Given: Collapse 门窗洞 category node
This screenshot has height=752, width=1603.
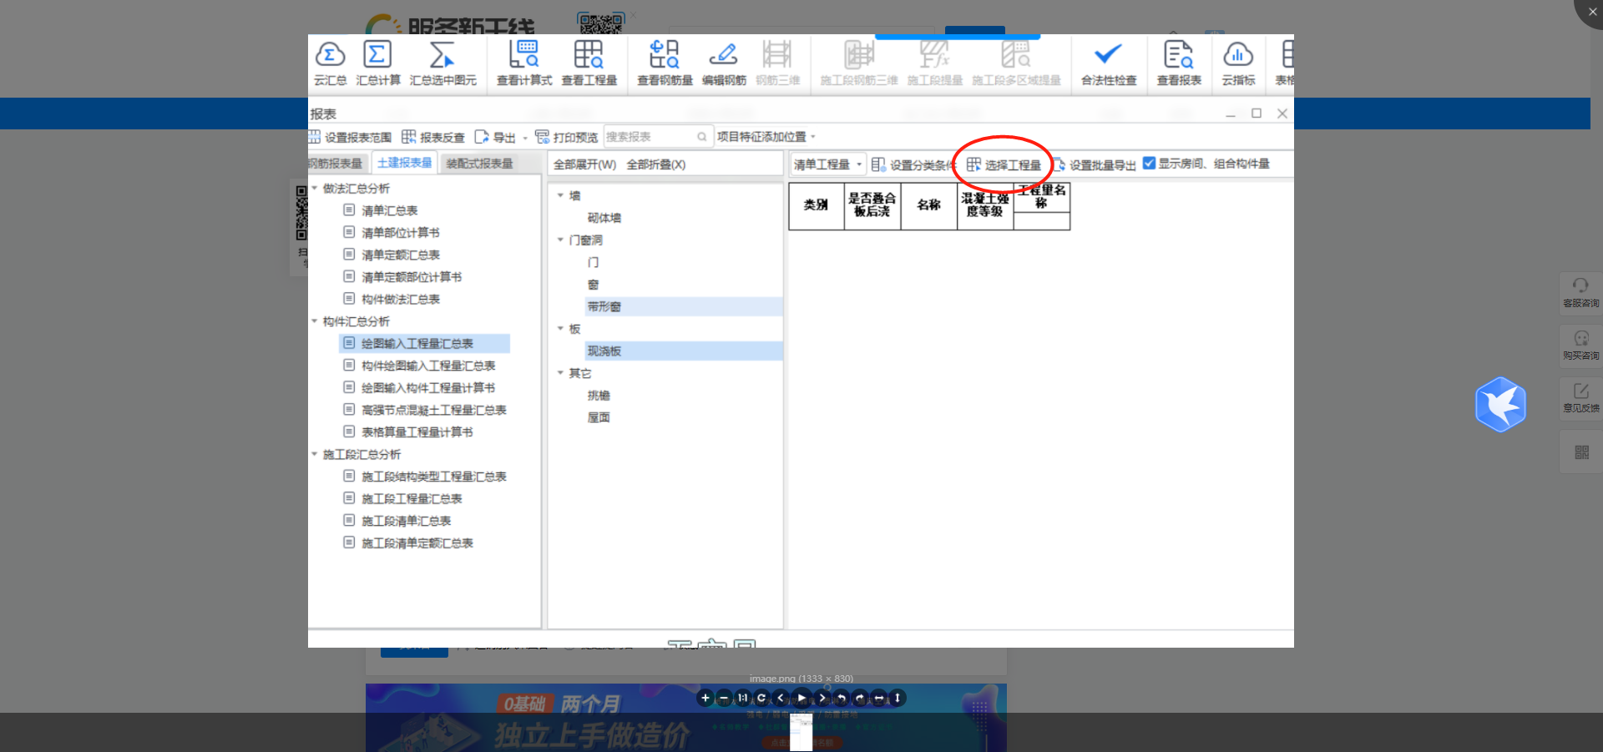Looking at the screenshot, I should (561, 240).
